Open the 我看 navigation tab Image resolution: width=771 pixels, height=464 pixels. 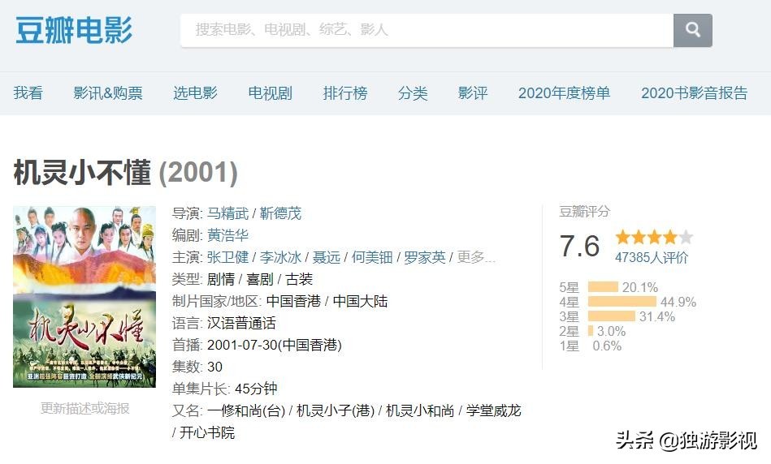[x=28, y=93]
